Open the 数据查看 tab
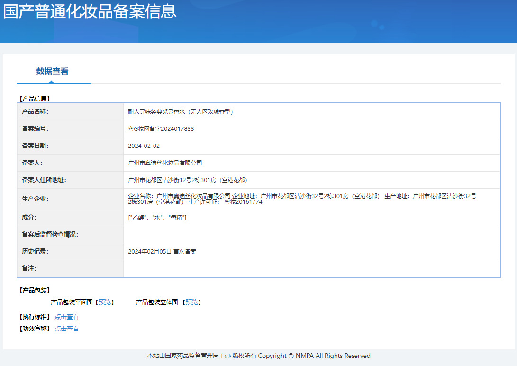The image size is (517, 366). [53, 71]
